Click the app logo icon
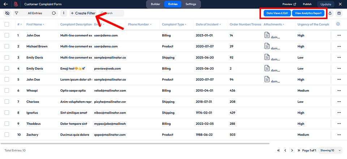Screen dimensions: 347x159 pos(16,4)
